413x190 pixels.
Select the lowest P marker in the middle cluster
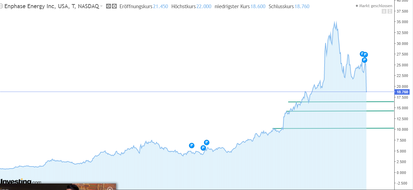(203, 148)
